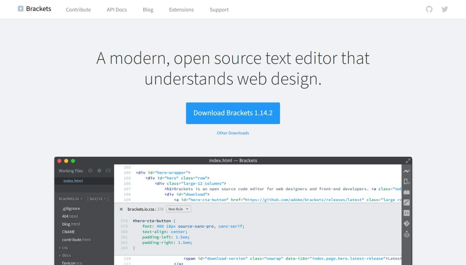Click the code </> icon in right sidebar

[407, 213]
